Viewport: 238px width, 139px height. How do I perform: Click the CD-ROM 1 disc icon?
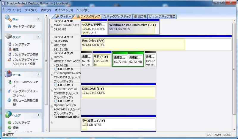click(56, 85)
